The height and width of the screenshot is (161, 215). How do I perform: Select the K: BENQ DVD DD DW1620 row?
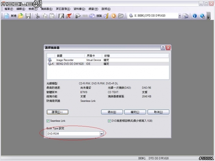pos(108,64)
